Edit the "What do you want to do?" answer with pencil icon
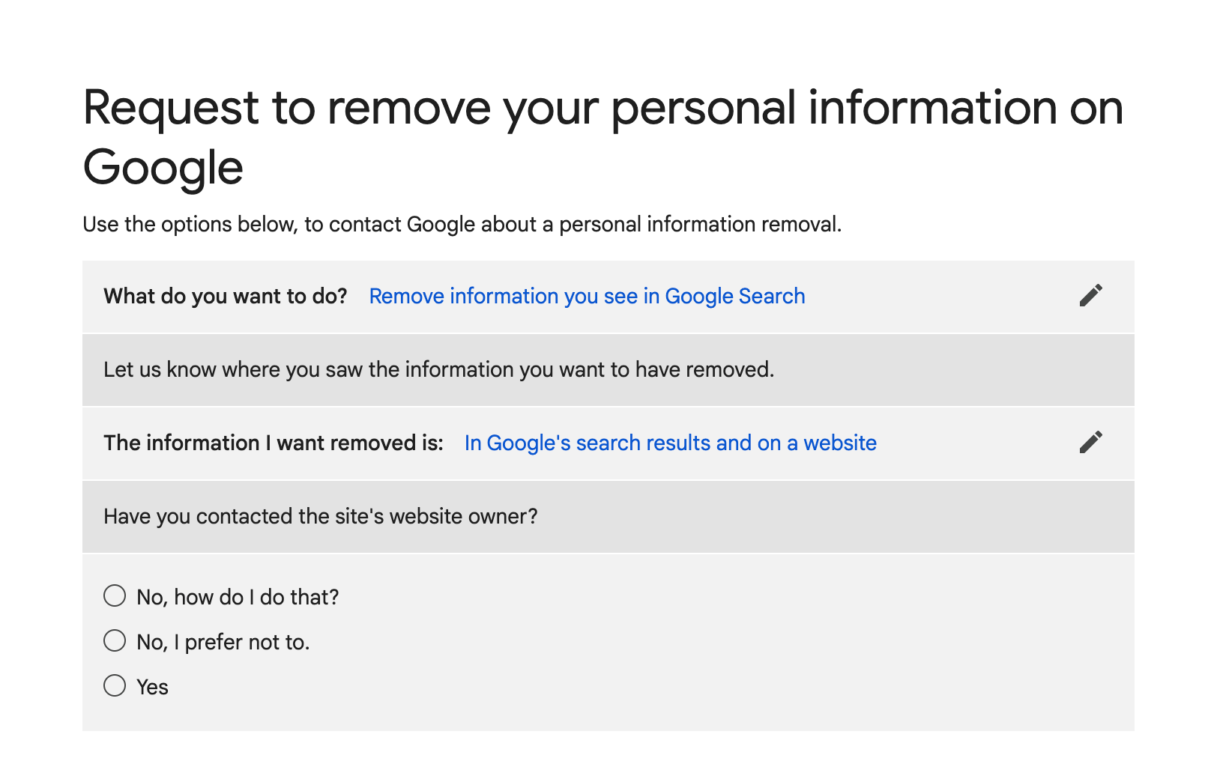This screenshot has height=776, width=1208. (x=1090, y=295)
